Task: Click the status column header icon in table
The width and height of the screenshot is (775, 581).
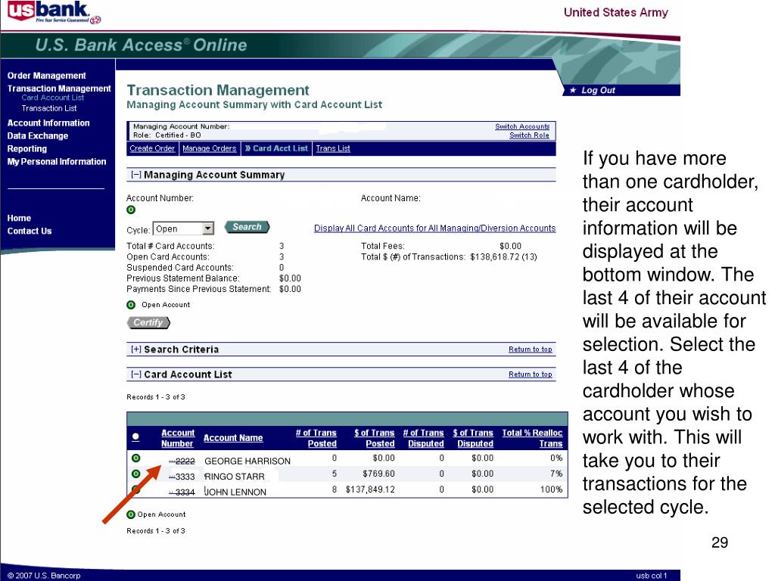Action: (x=136, y=438)
